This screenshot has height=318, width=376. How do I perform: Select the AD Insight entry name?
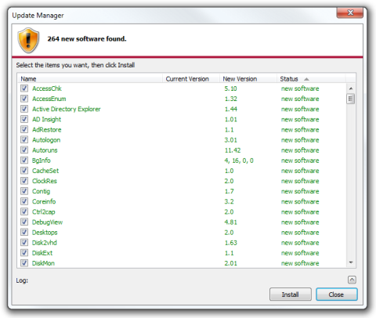(46, 119)
